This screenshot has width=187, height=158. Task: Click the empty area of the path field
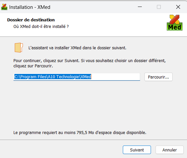116,77
